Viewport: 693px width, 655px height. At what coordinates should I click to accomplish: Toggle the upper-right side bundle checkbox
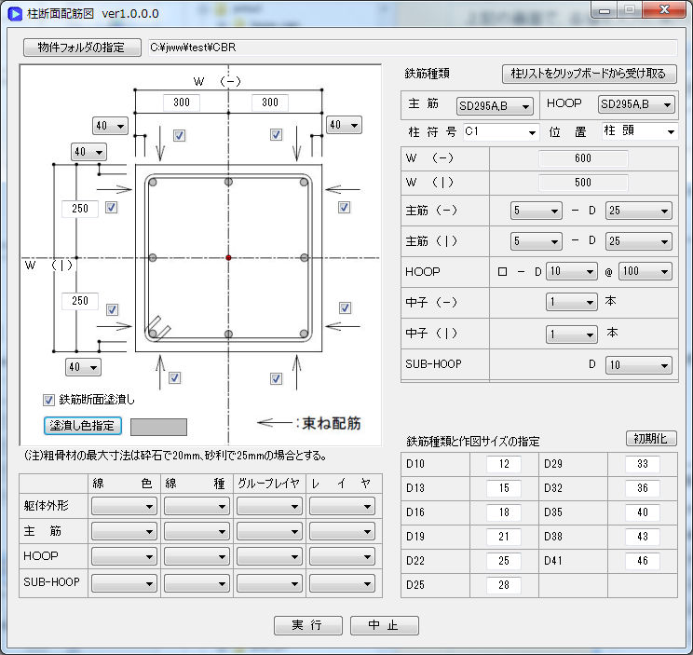tap(344, 207)
